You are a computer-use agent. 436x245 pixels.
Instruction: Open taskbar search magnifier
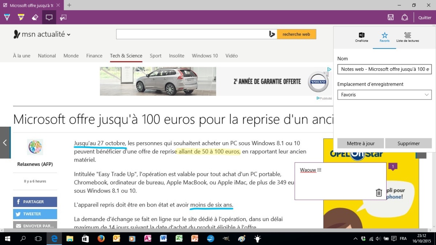pyautogui.click(x=23, y=238)
